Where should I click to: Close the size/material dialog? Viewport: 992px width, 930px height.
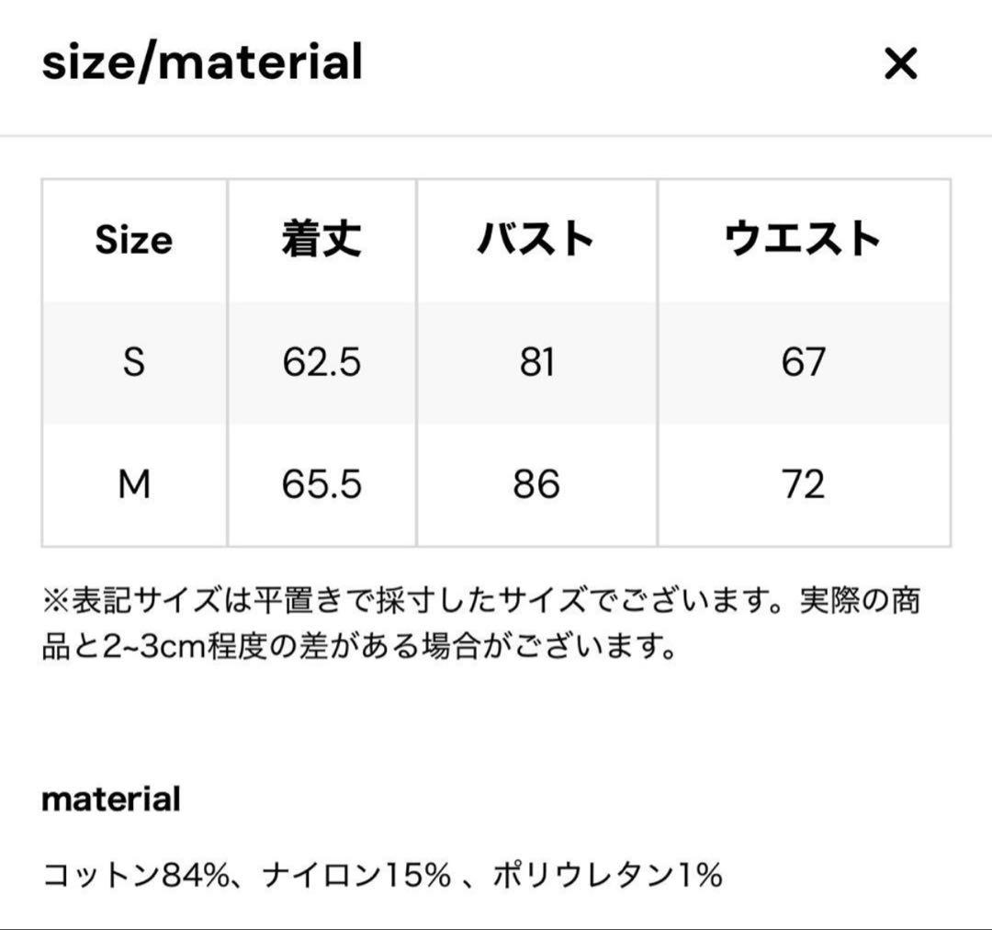(900, 63)
